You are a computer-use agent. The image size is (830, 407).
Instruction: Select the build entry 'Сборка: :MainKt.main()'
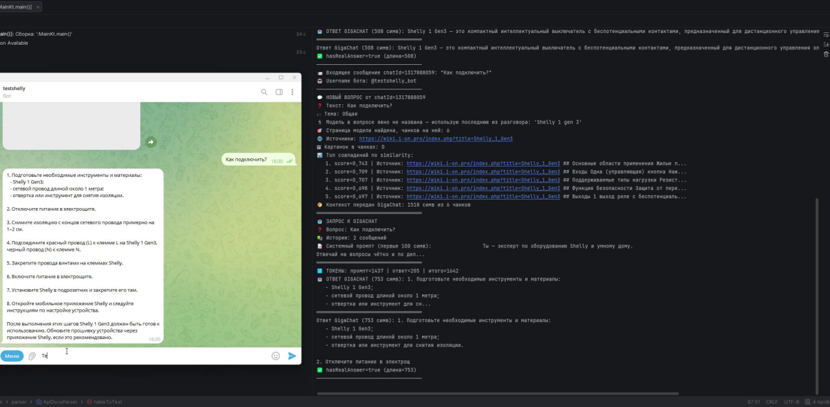[x=37, y=34]
